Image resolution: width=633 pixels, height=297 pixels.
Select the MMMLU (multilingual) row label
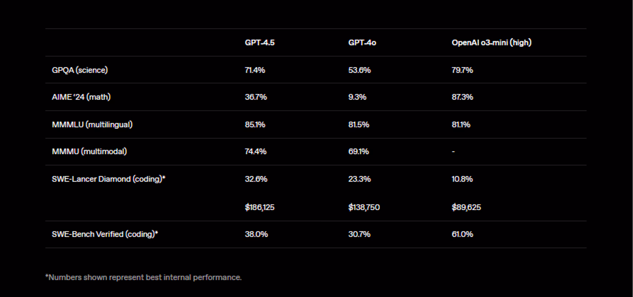[92, 124]
